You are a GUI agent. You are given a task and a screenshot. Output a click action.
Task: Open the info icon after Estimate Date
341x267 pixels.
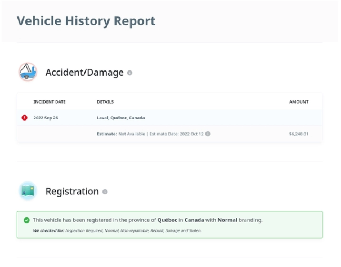tap(208, 134)
